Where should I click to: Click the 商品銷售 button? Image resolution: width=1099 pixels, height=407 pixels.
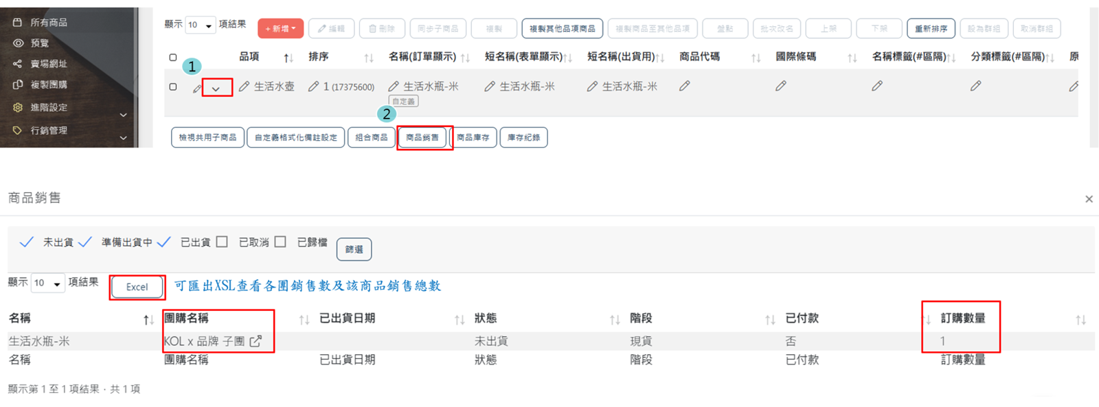point(422,137)
